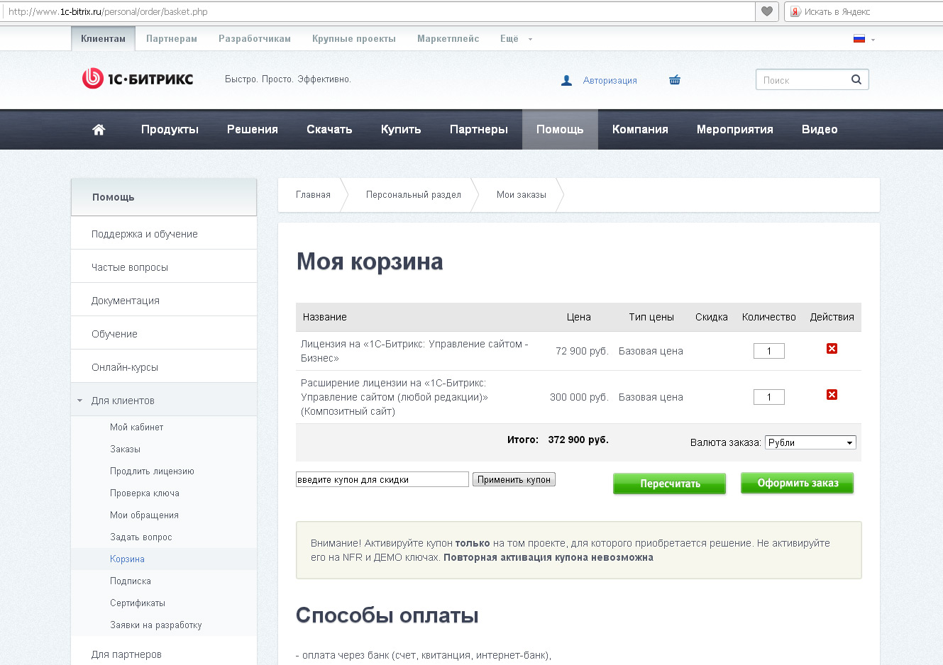Click the search magnifier icon
This screenshot has height=665, width=943.
click(856, 79)
